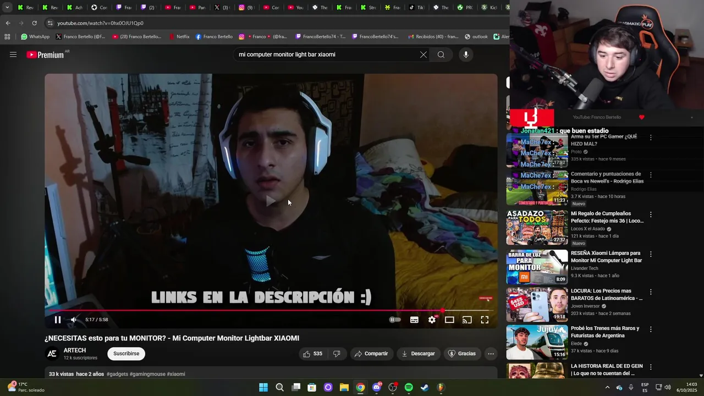Switch to the X (3) browser tab
Screen dimensions: 704x396
pos(221,8)
